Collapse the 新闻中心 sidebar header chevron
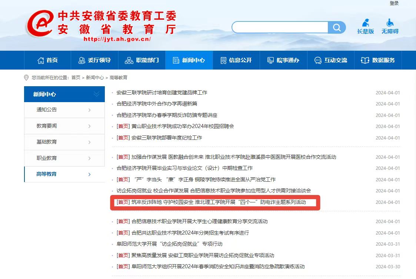416x279 pixels. 96,94
